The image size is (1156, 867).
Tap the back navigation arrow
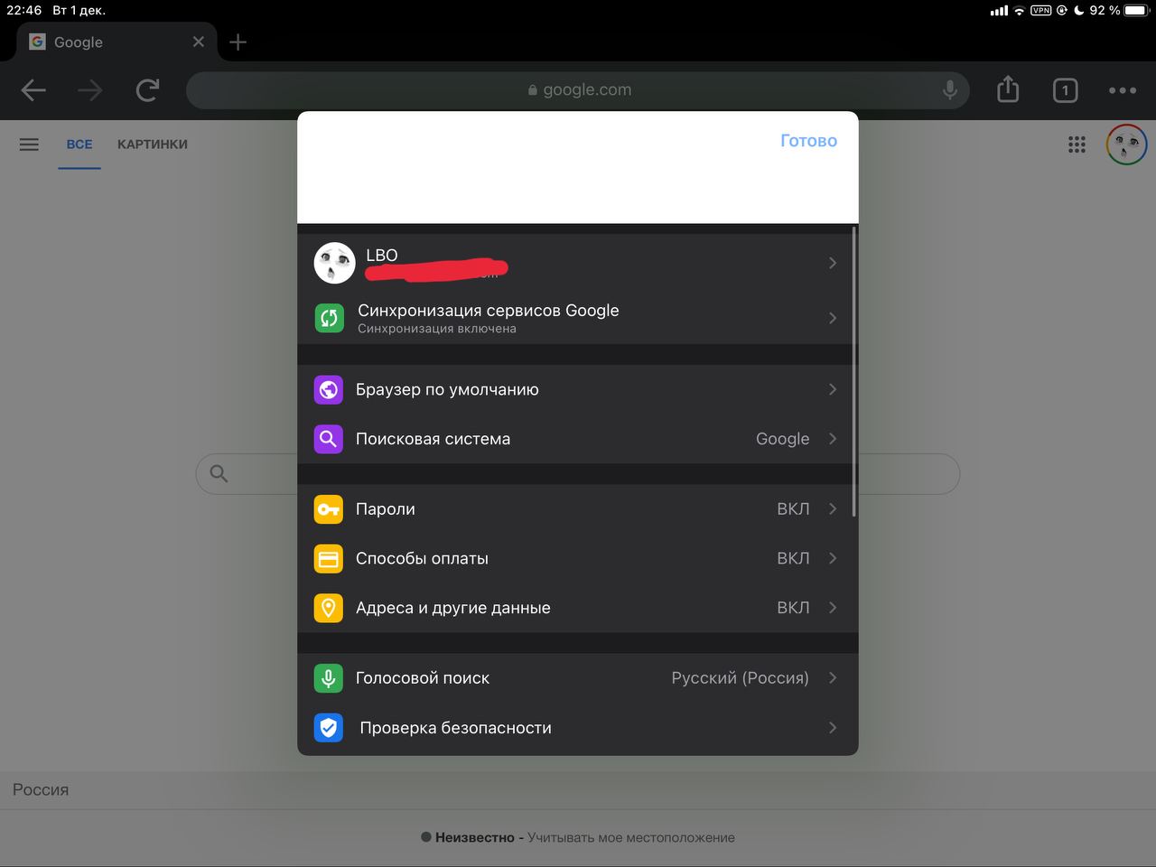click(x=33, y=89)
